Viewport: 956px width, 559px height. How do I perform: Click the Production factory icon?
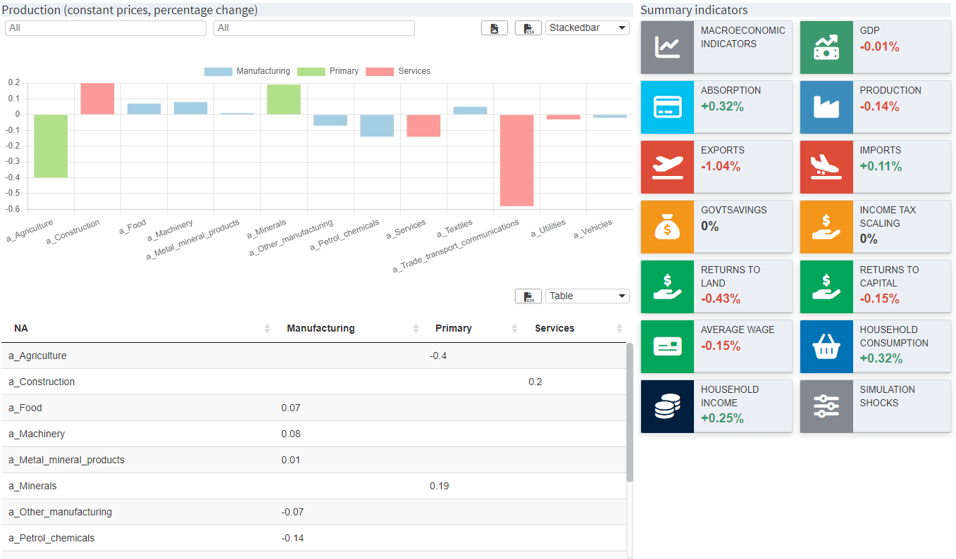[x=826, y=107]
